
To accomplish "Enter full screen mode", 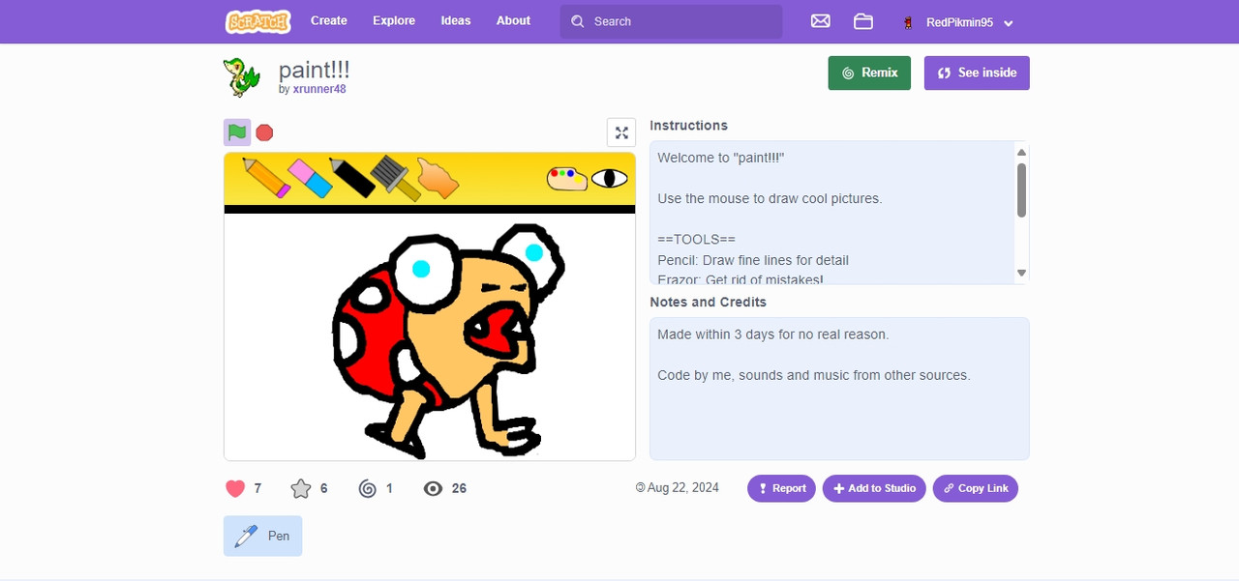I will [x=621, y=132].
